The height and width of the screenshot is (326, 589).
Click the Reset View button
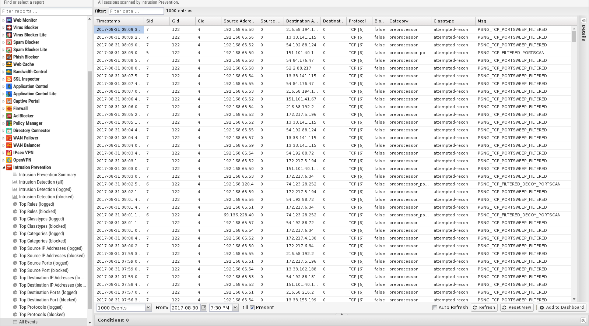tap(517, 308)
